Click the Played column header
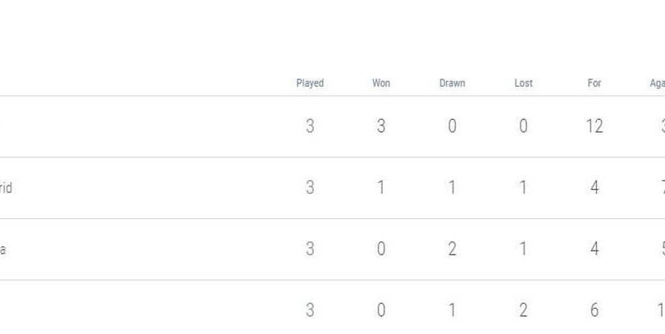 [x=310, y=83]
